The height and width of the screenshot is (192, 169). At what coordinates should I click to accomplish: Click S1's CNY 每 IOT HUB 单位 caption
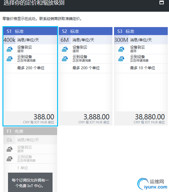point(38,122)
